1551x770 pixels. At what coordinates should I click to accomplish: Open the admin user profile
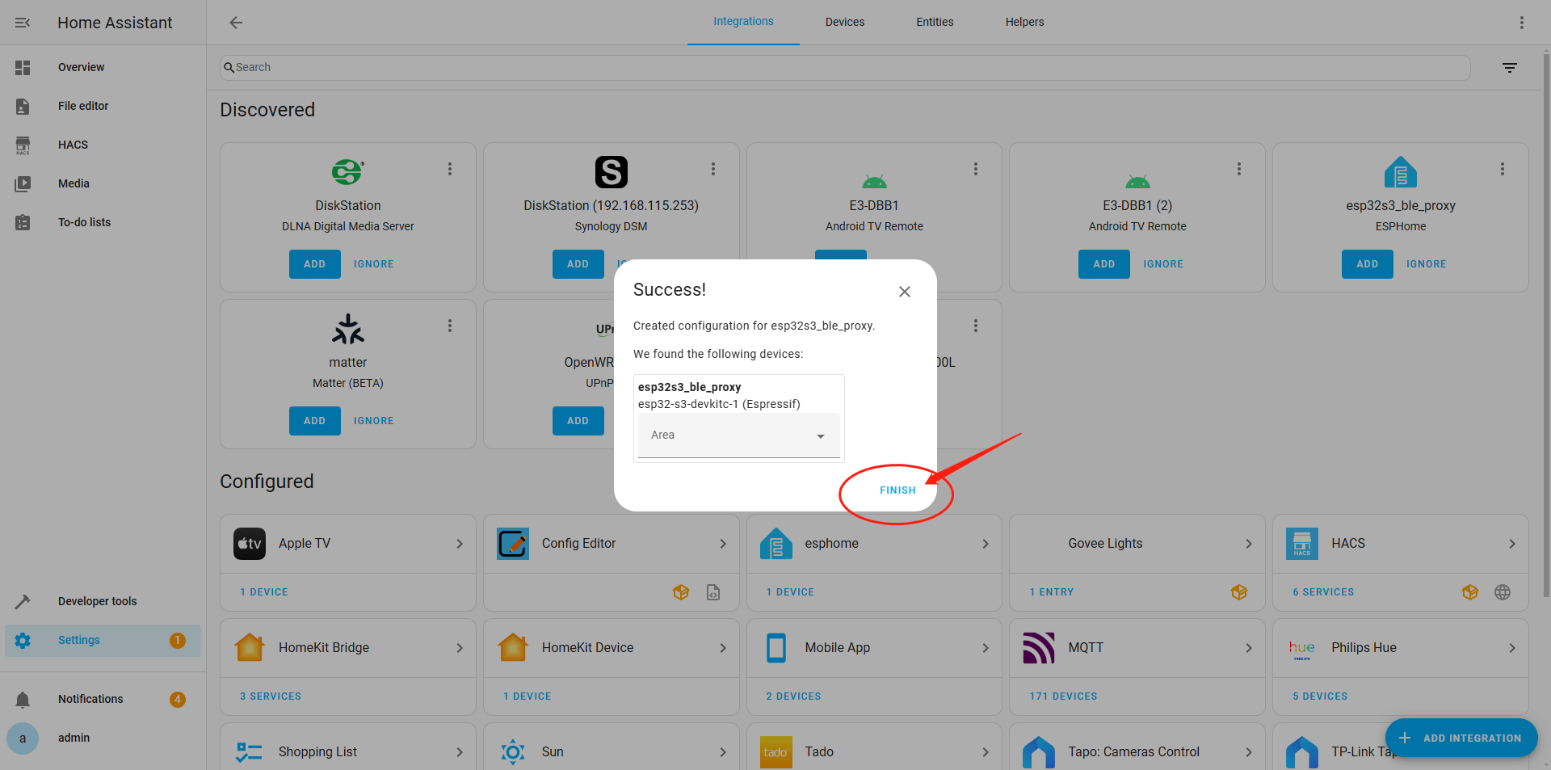click(73, 738)
